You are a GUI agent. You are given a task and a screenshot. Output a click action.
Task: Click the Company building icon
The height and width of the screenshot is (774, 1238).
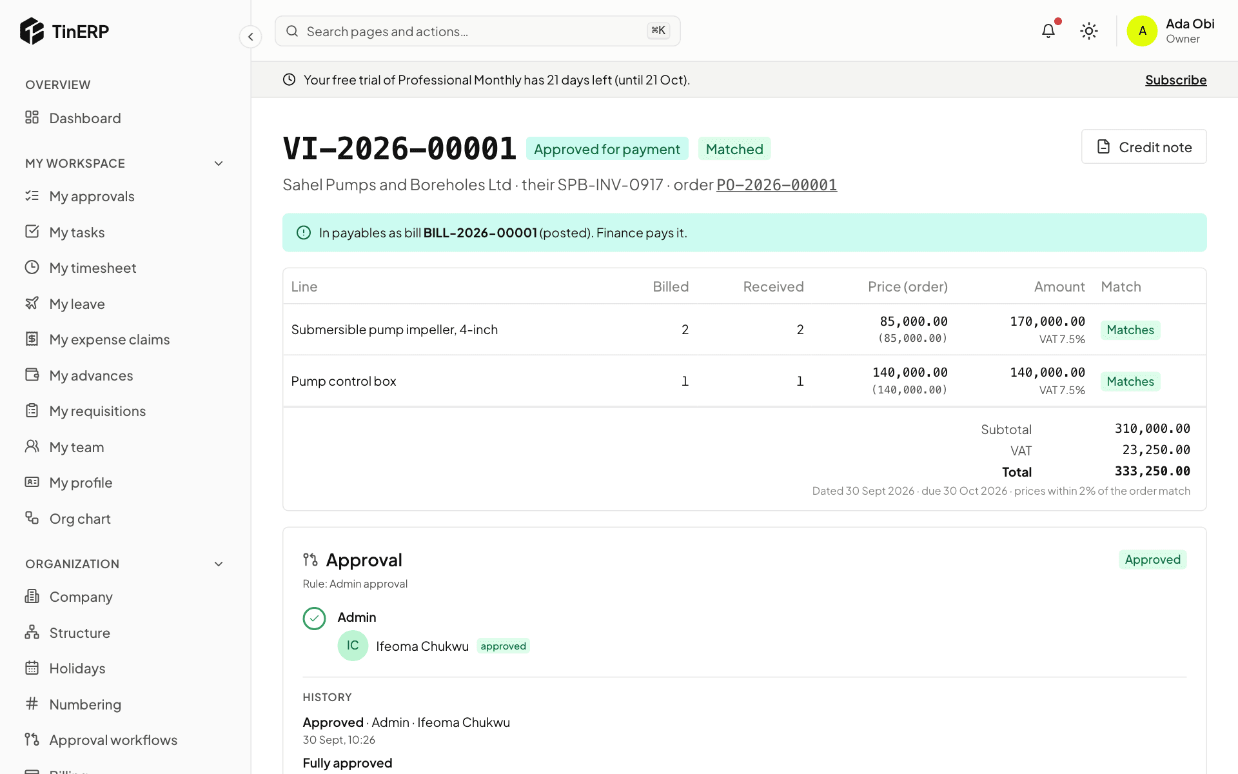[x=32, y=596]
